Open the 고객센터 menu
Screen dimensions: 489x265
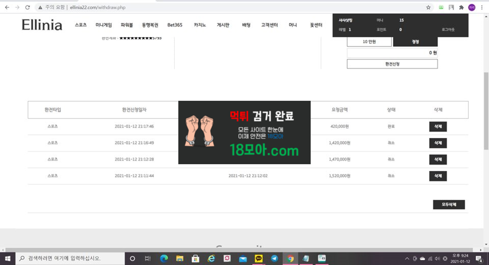click(269, 25)
